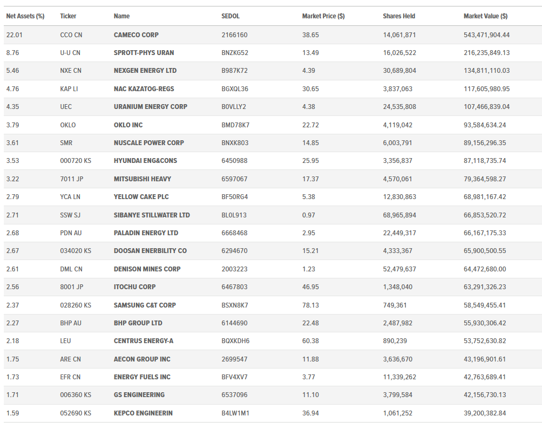
Task: Select SAMSUNG C&T CORP name
Action: [x=145, y=305]
